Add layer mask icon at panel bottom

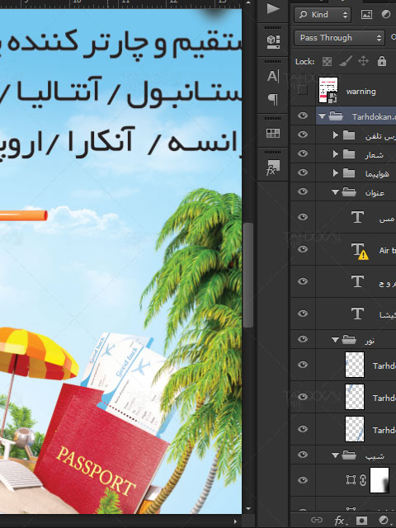(x=361, y=521)
